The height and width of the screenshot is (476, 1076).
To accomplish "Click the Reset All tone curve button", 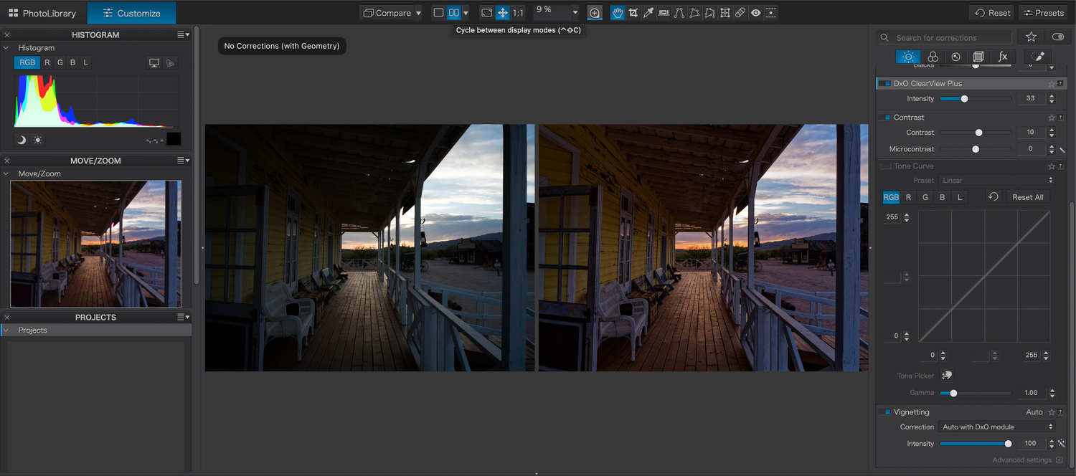I will pyautogui.click(x=1027, y=197).
